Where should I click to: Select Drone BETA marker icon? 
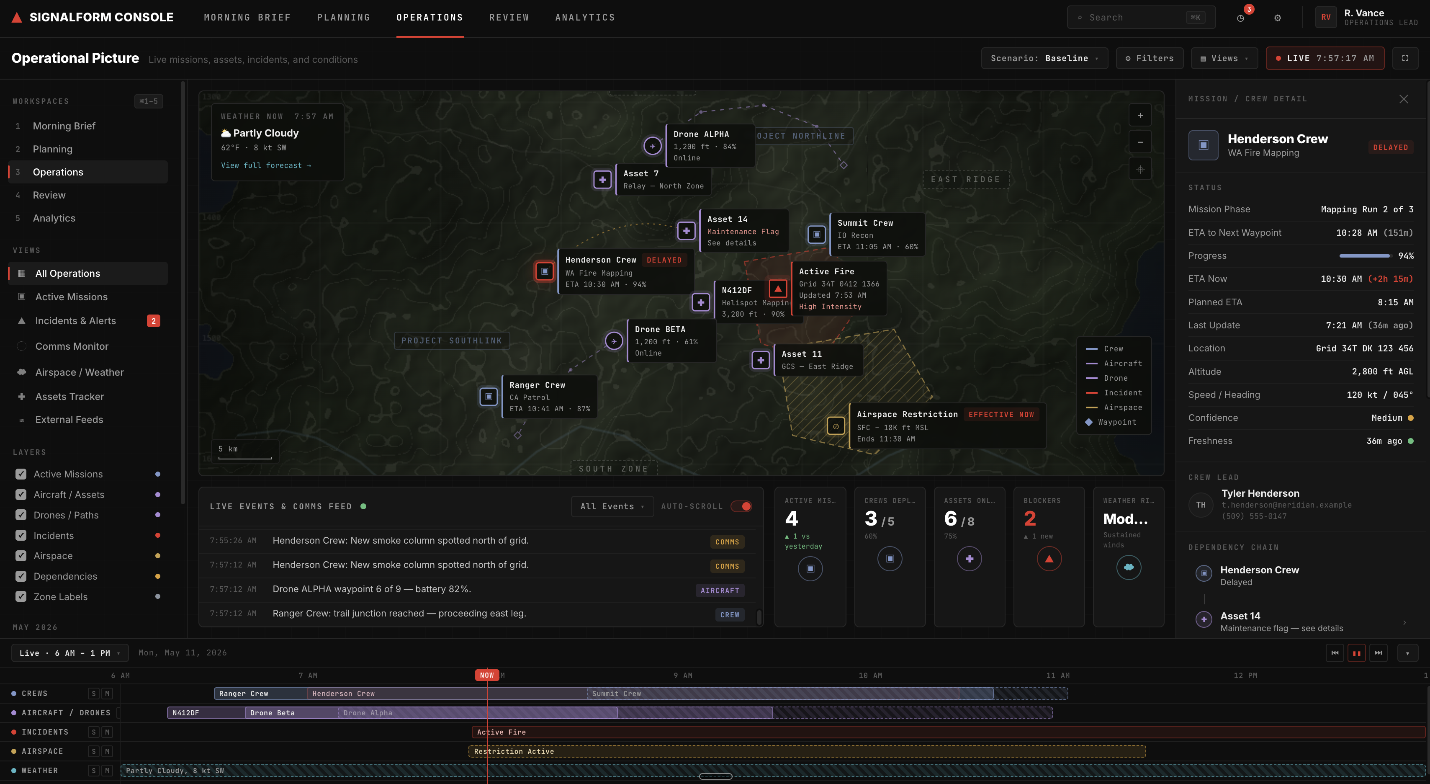tap(613, 341)
